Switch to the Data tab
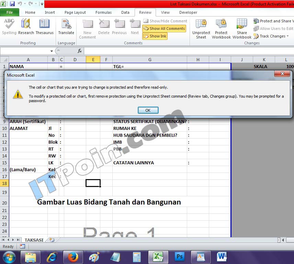294x264 pixels. click(x=125, y=12)
